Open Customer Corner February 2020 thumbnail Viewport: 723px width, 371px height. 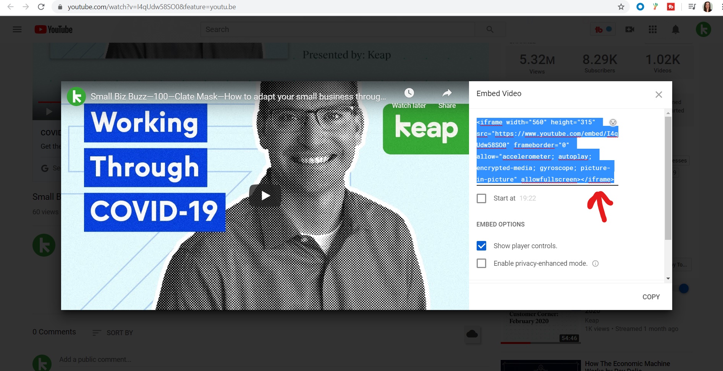(540, 326)
